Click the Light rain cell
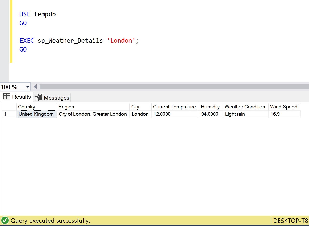Image resolution: width=309 pixels, height=226 pixels. (x=235, y=114)
